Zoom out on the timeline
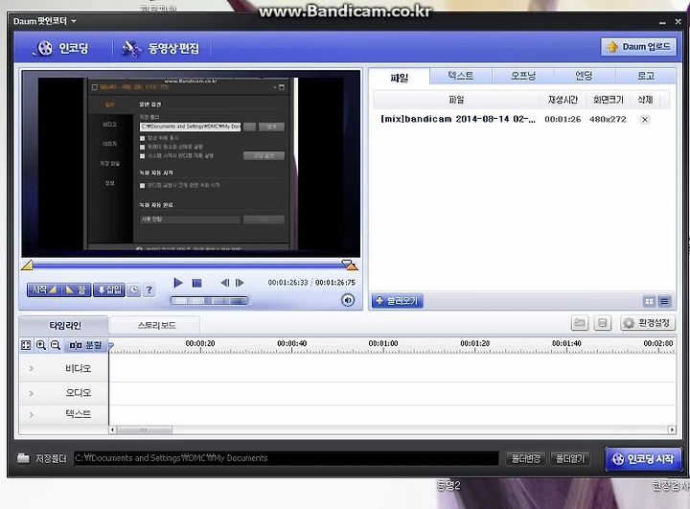Image resolution: width=690 pixels, height=509 pixels. (56, 345)
